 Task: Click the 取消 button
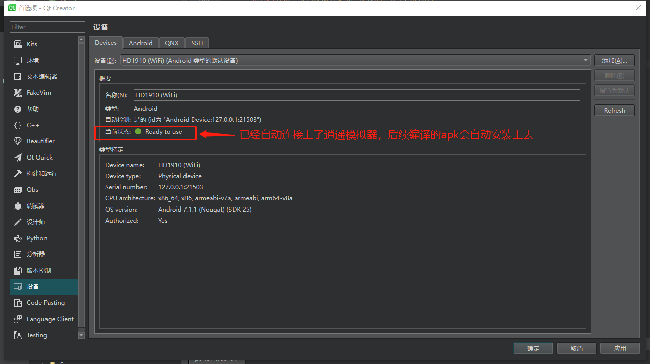577,348
